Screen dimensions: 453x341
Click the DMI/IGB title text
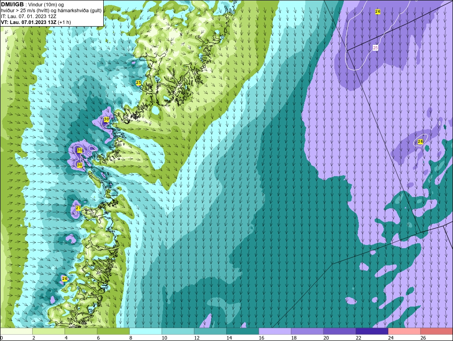coord(12,5)
